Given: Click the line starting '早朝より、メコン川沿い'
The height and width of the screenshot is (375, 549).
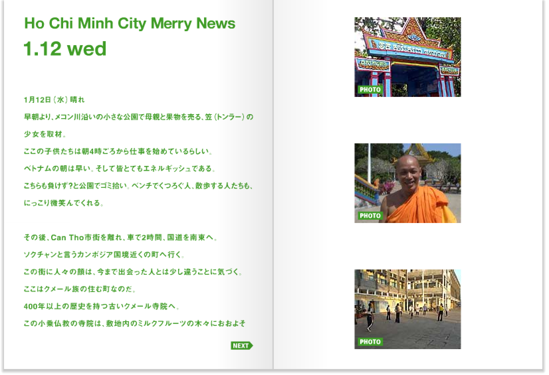Looking at the screenshot, I should pyautogui.click(x=139, y=117).
